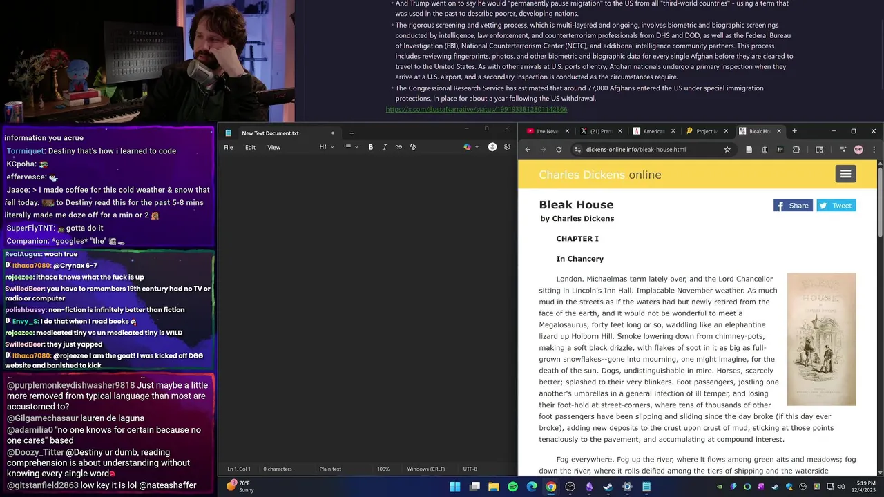This screenshot has height=497, width=884.
Task: Click the trash can extension icon in Chrome
Action: (x=765, y=150)
